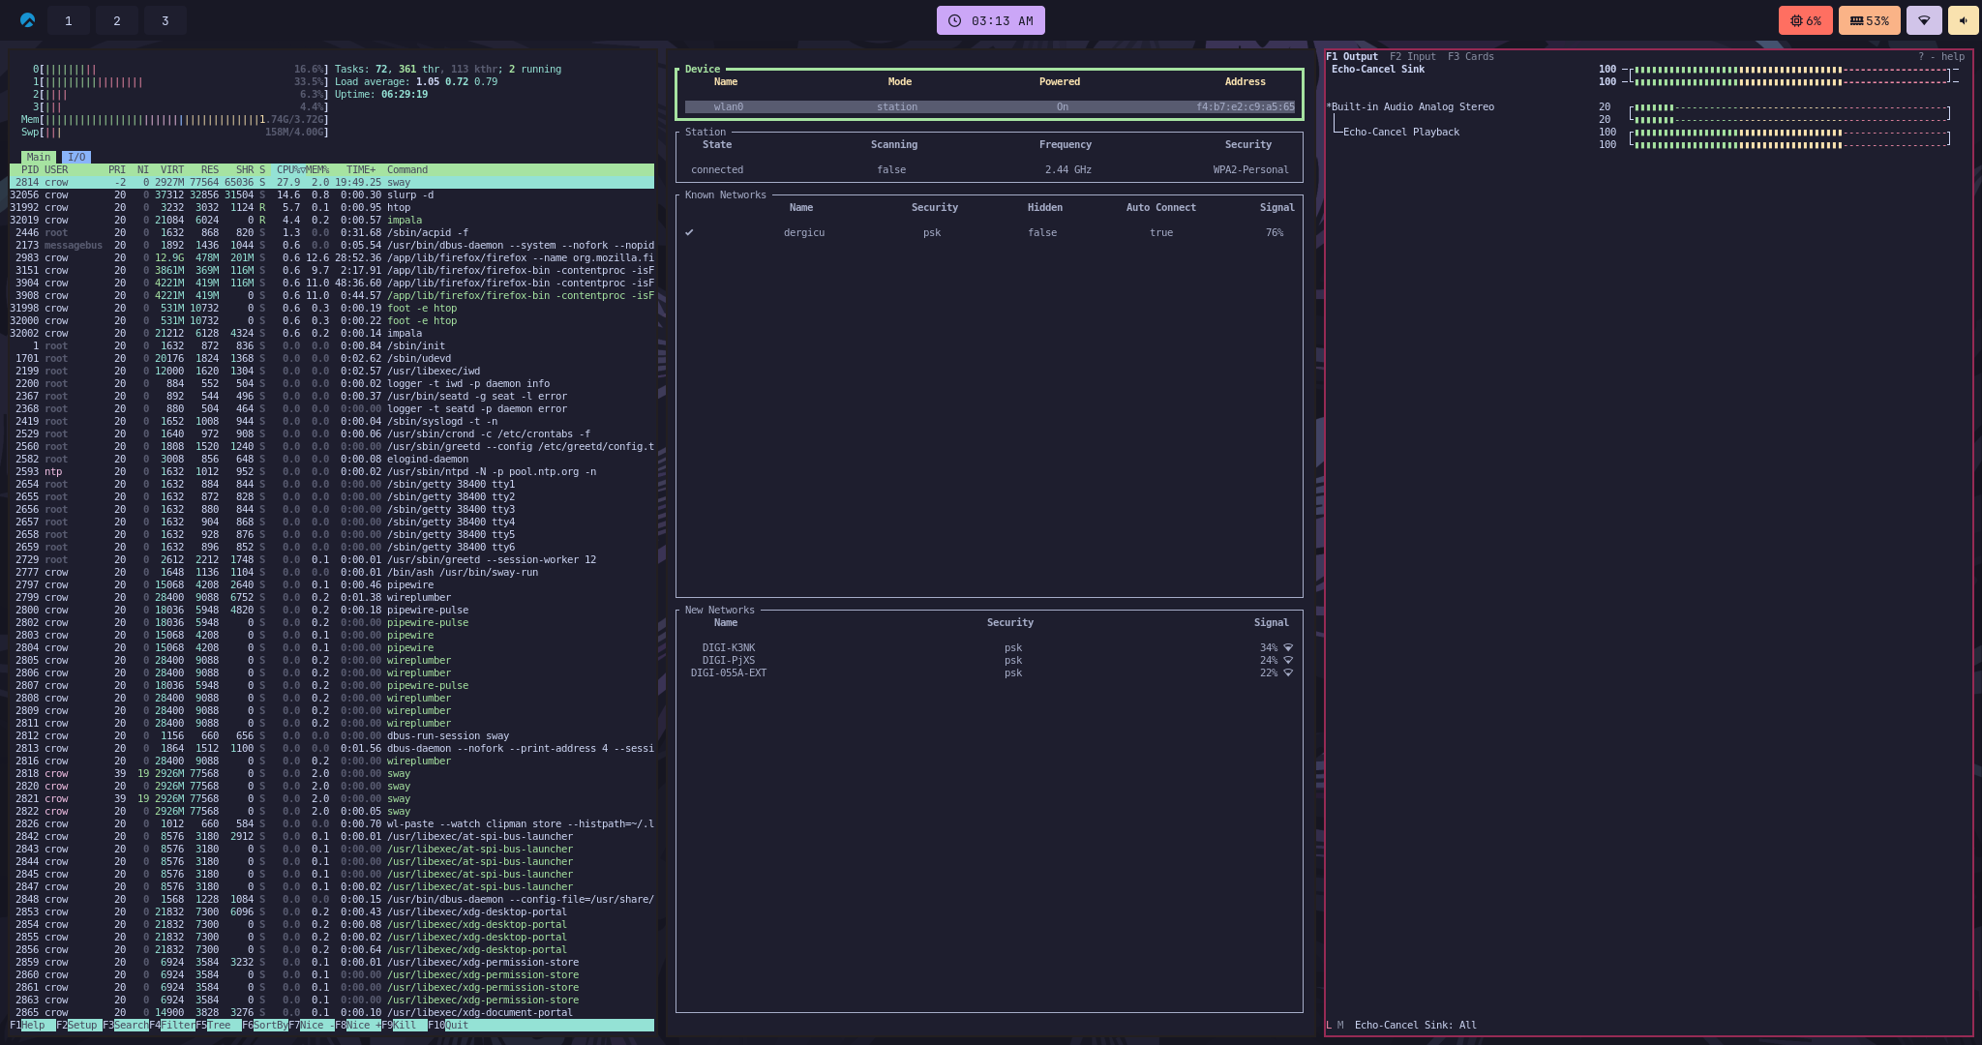
Task: Adjust Built-in Audio Analog Stereo volume bar
Action: pyautogui.click(x=1788, y=107)
